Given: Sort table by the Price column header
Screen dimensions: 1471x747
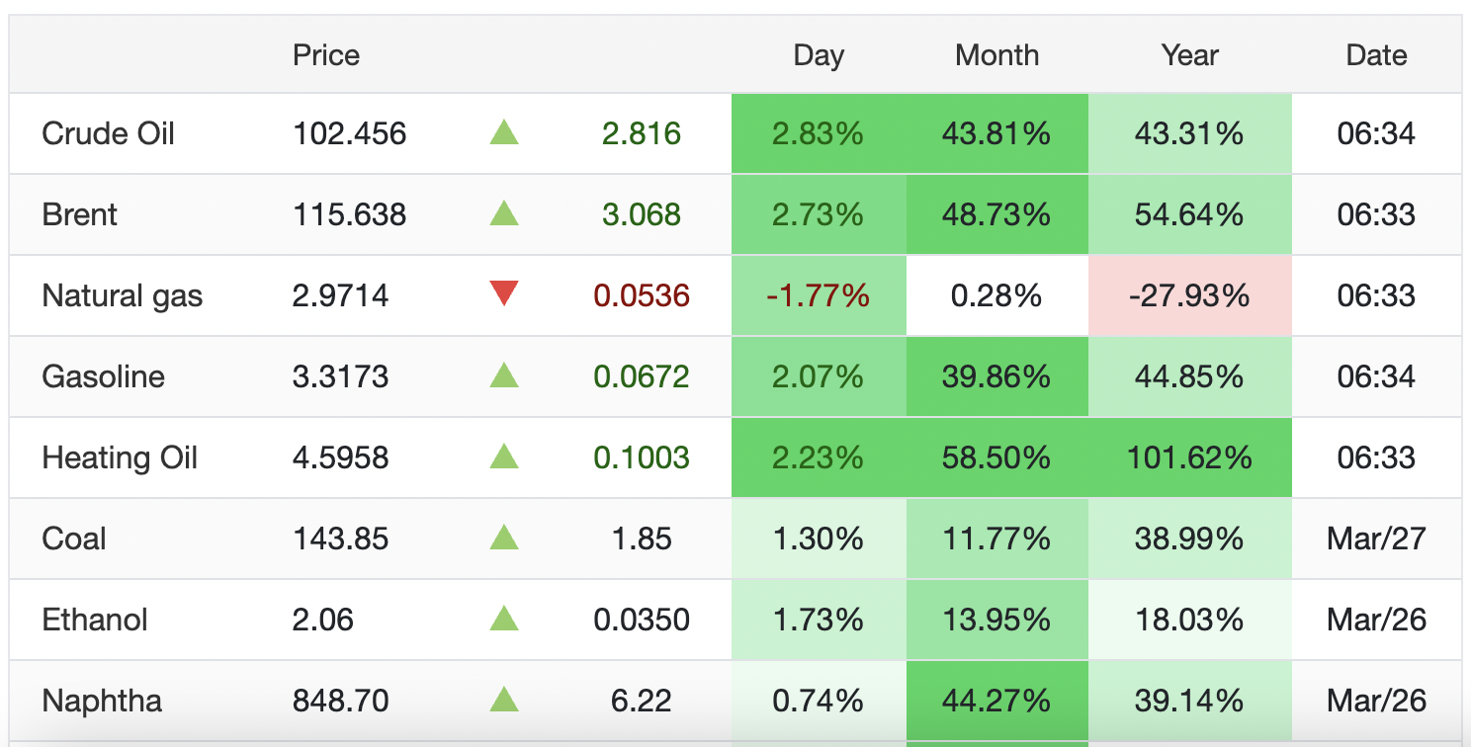Looking at the screenshot, I should pos(326,55).
